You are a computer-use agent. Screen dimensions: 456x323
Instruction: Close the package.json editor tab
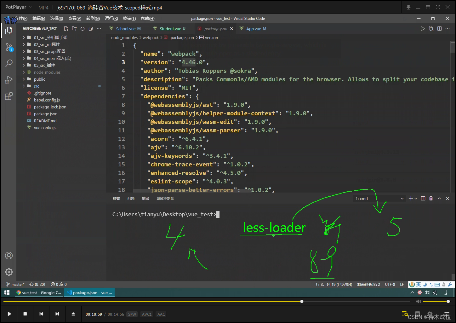[x=232, y=29]
